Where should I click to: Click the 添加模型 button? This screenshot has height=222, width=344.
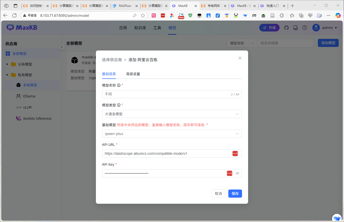tap(328, 43)
